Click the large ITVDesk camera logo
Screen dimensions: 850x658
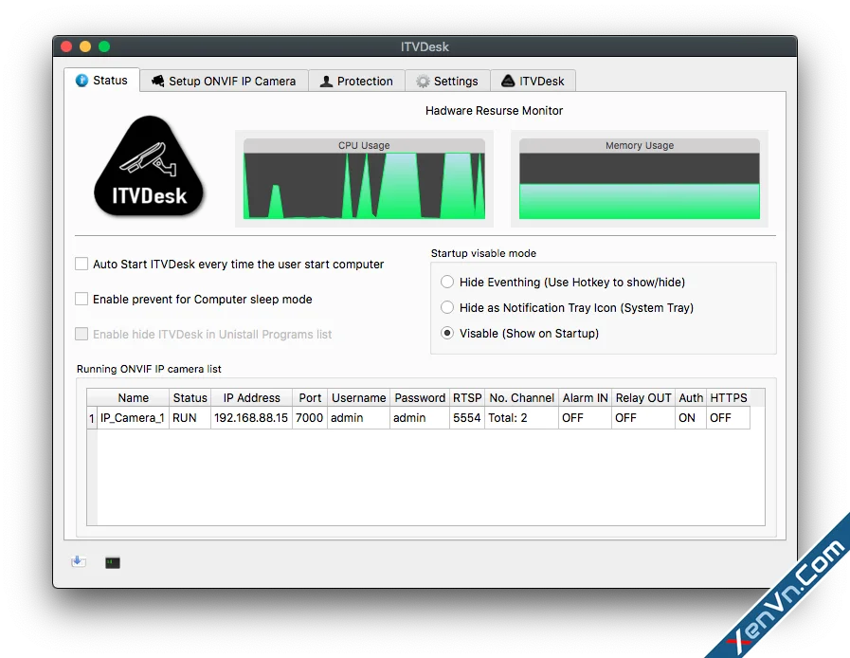(x=149, y=167)
